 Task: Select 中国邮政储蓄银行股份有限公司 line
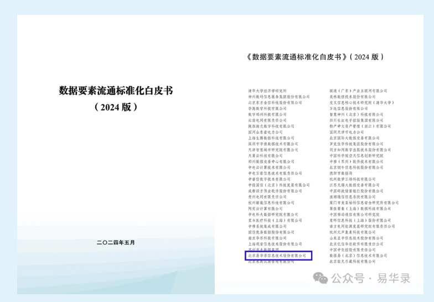pyautogui.click(x=356, y=191)
